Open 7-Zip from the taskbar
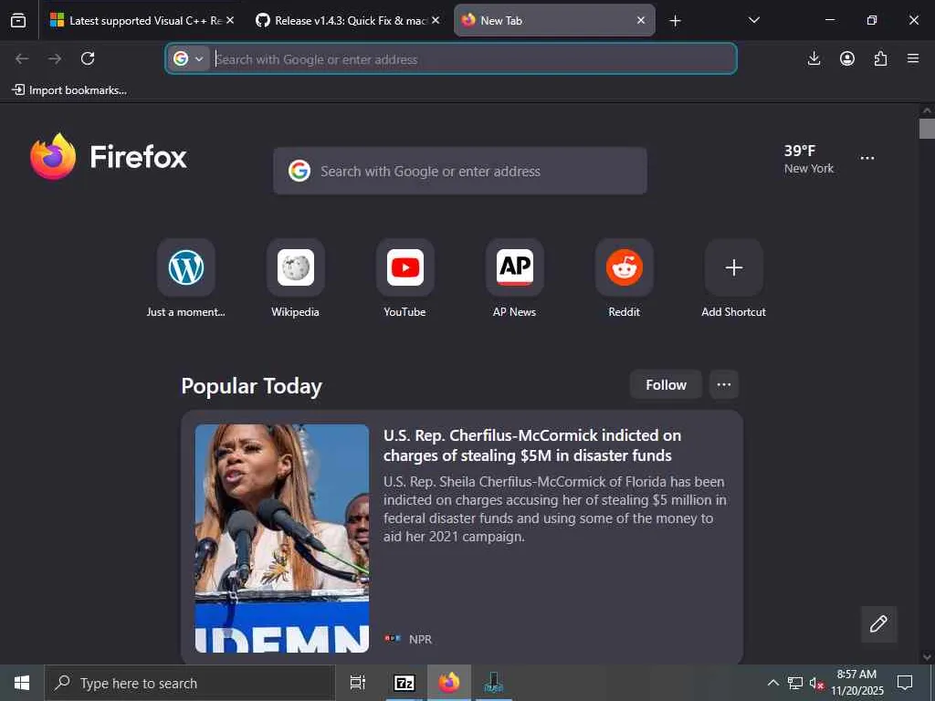 click(x=404, y=683)
